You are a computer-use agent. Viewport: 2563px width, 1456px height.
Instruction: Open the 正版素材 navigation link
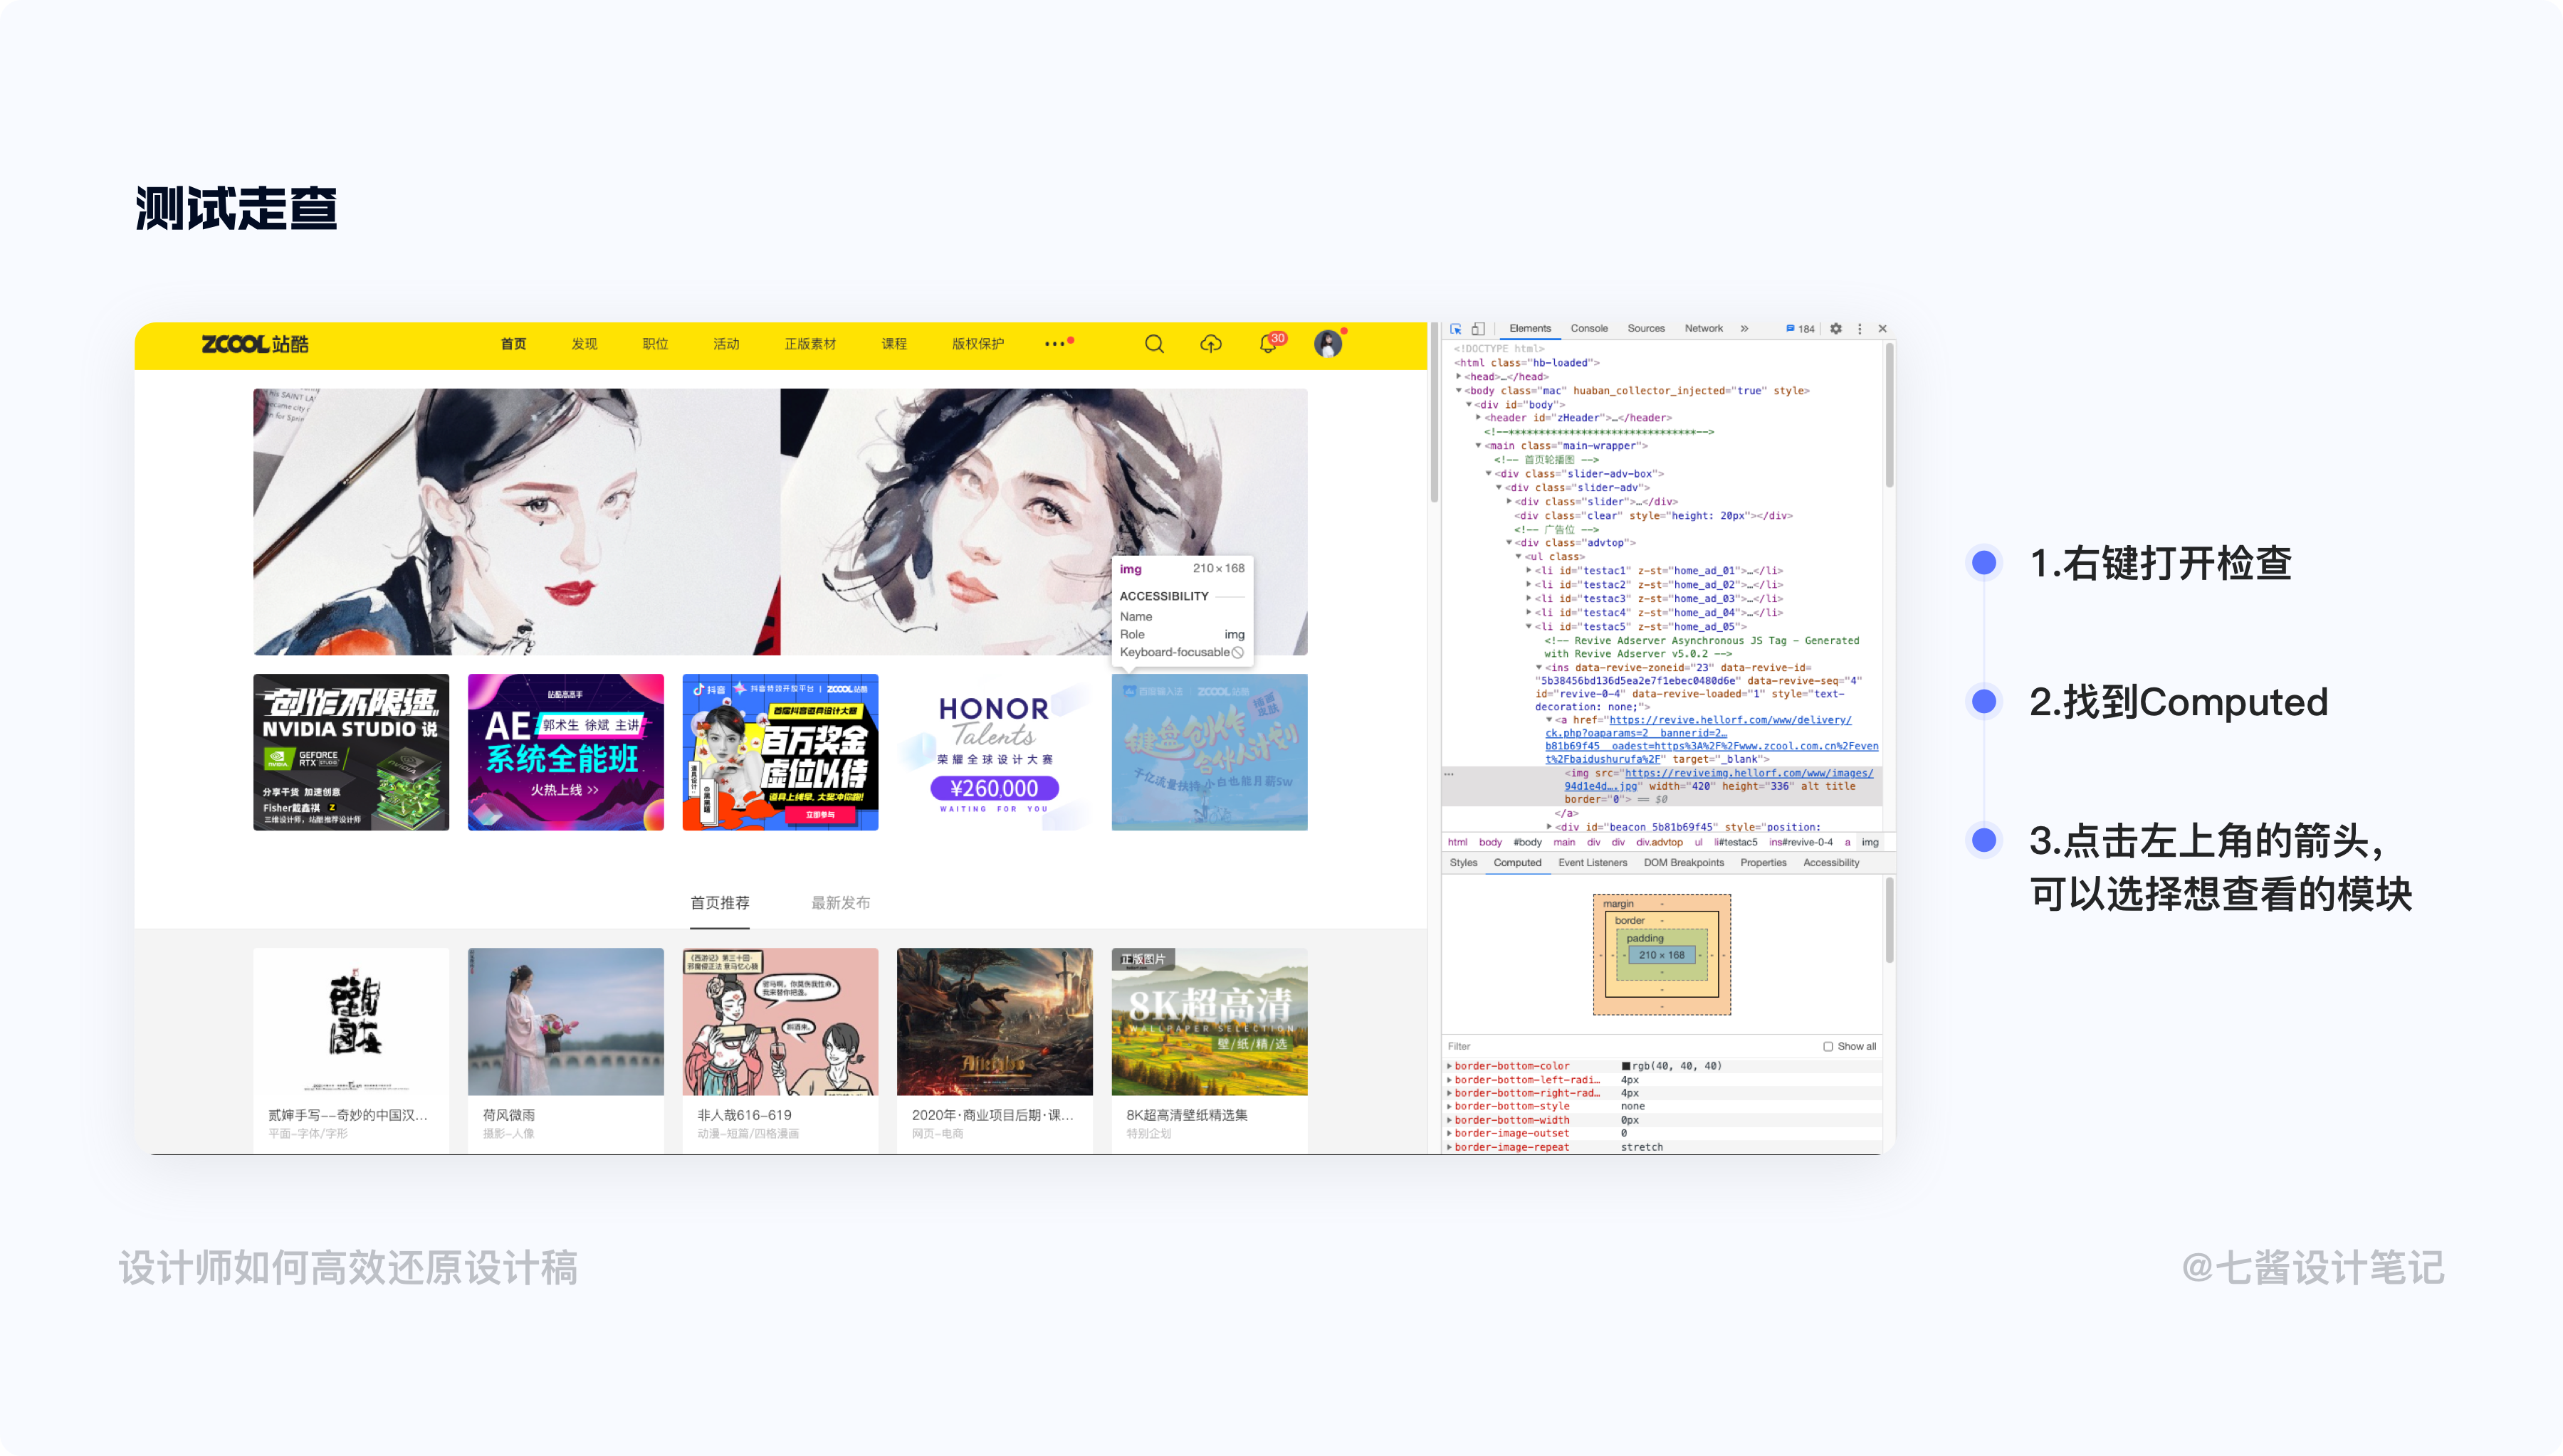pos(809,344)
